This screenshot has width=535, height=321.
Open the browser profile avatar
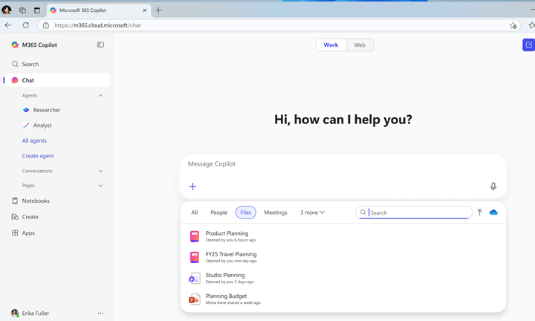(7, 10)
